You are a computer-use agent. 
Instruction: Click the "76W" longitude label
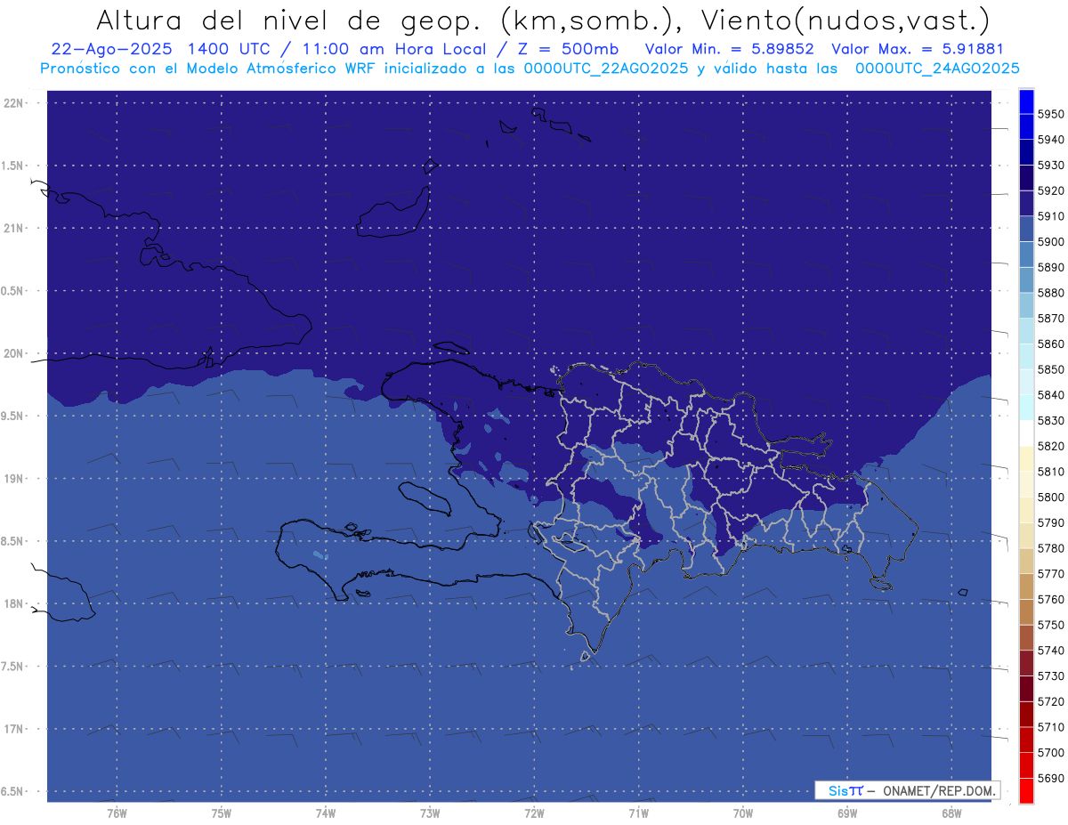117,813
